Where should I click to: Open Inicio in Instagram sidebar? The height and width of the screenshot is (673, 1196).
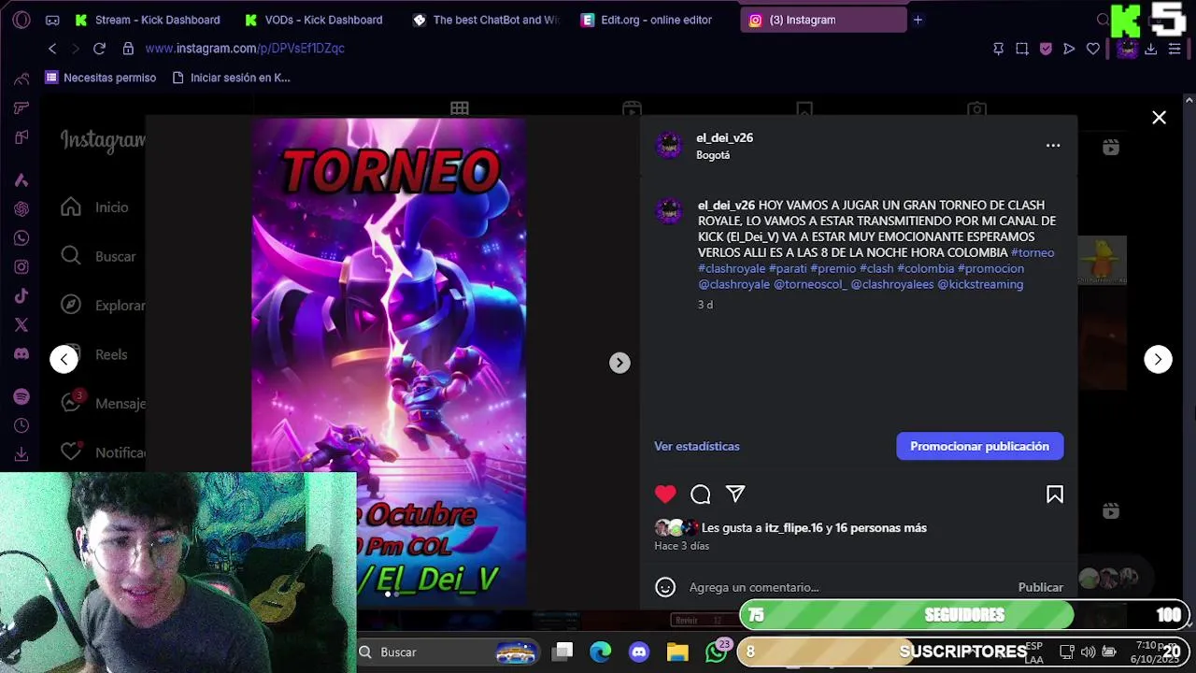coord(94,208)
